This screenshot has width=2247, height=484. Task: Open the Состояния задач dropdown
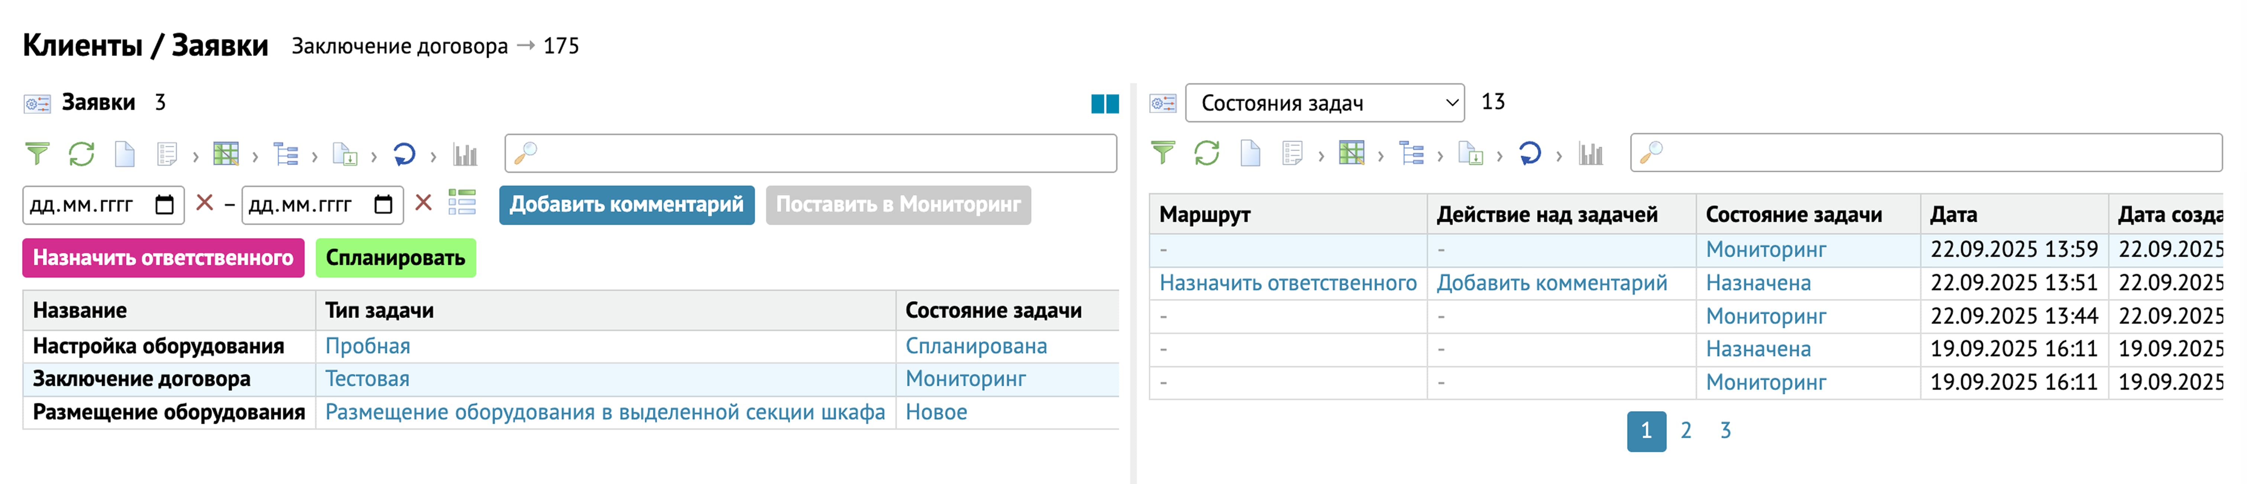1324,103
